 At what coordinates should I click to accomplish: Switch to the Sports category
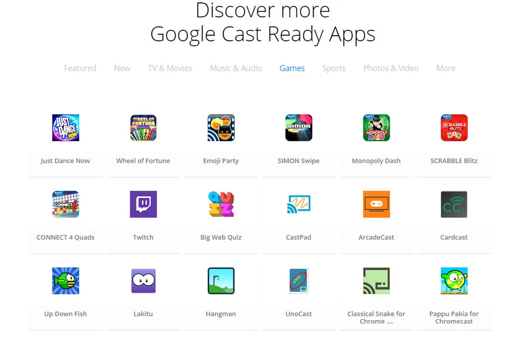click(334, 68)
